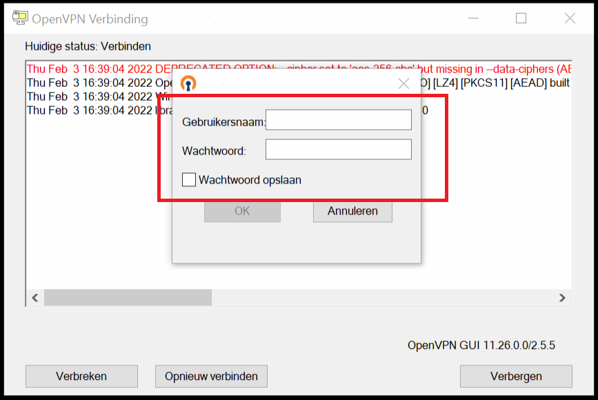
Task: Close the OpenVPN Verbinding window
Action: point(570,19)
